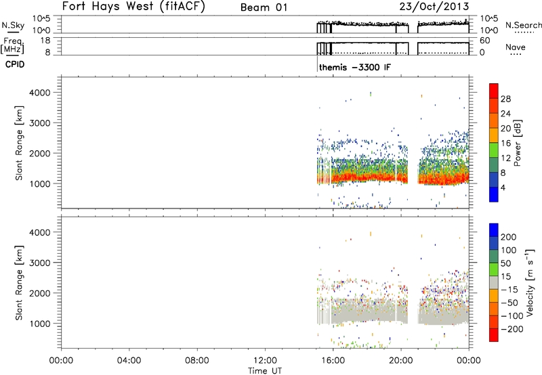Image resolution: width=542 pixels, height=375 pixels.
Task: Click the '12:00' time tick label
Action: [x=265, y=361]
